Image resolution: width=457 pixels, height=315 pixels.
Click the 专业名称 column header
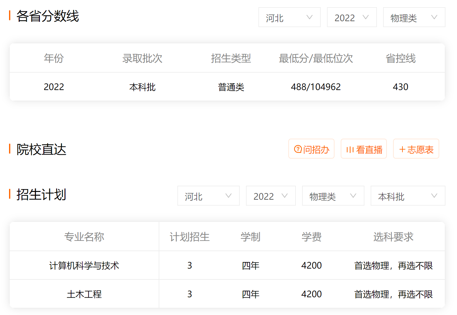point(84,237)
